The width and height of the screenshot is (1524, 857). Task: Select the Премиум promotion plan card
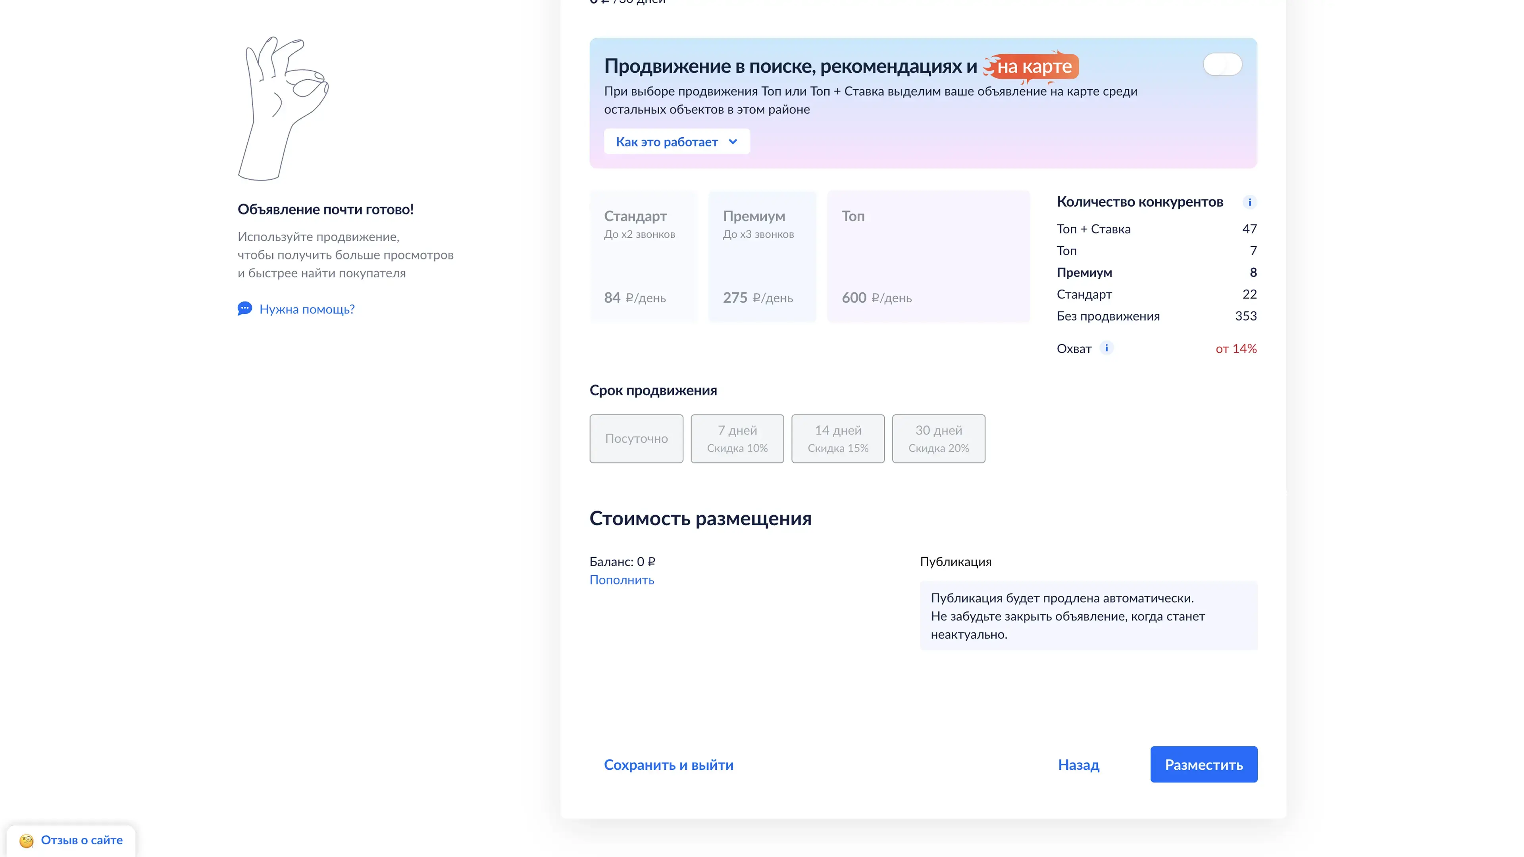[762, 256]
